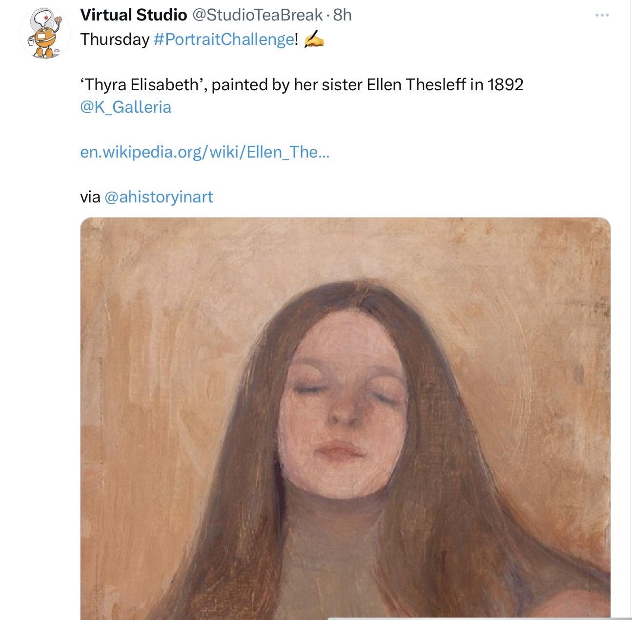
Task: Open the tweet via the 8h timestamp
Action: point(342,15)
